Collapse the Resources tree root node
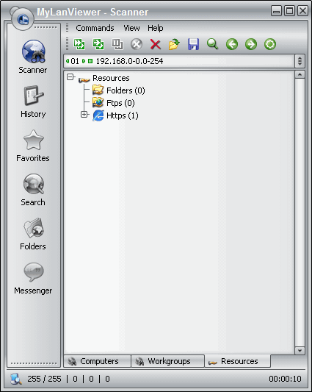The height and width of the screenshot is (392, 312). coord(70,77)
